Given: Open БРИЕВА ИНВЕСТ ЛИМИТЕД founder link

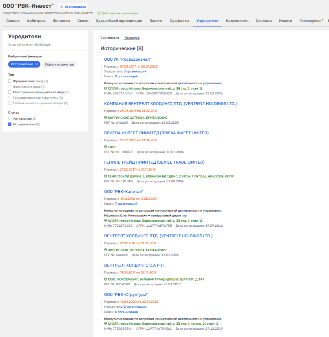Looking at the screenshot, I should coord(156,133).
